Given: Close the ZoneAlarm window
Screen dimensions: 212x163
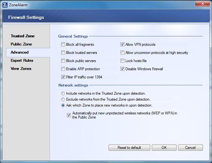Looking at the screenshot, I should (202, 3).
